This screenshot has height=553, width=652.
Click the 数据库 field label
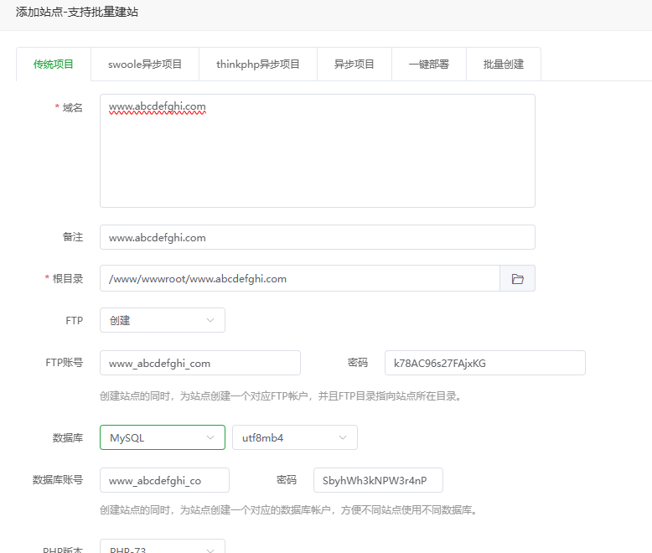68,438
